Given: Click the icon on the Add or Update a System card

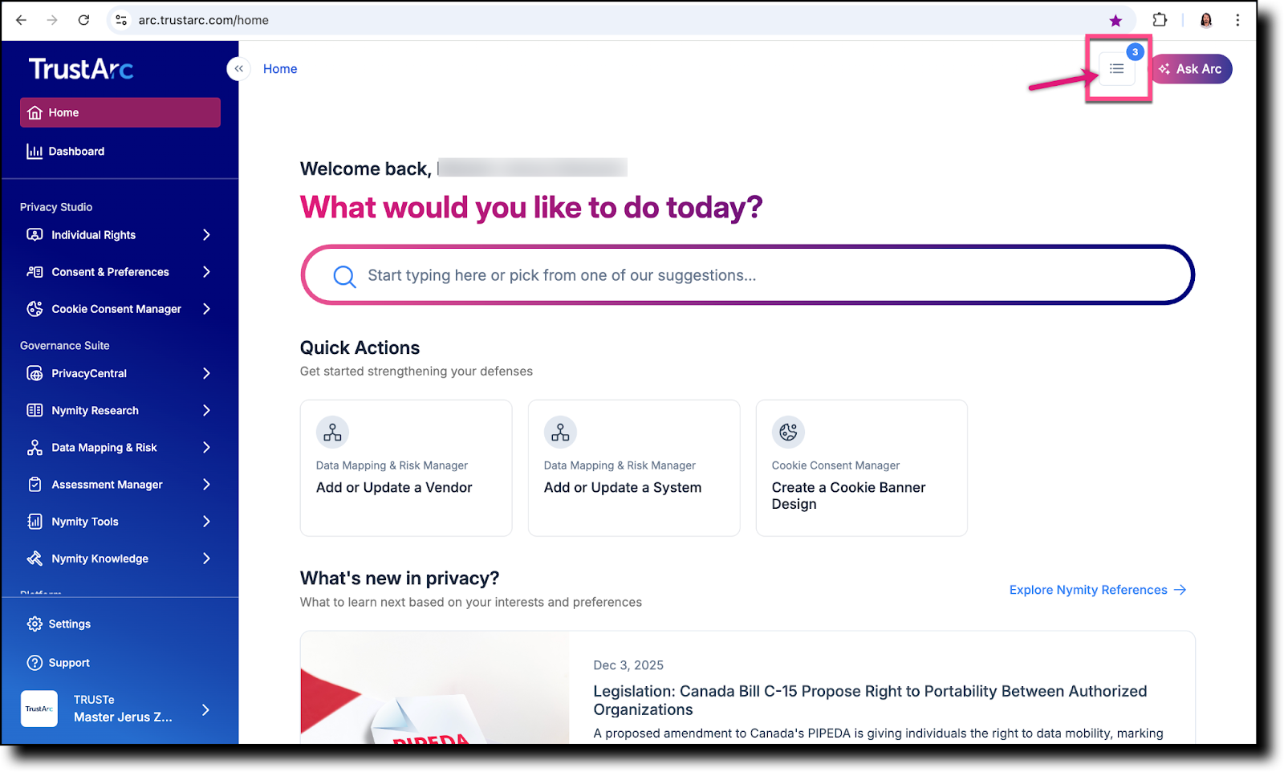Looking at the screenshot, I should coord(560,432).
